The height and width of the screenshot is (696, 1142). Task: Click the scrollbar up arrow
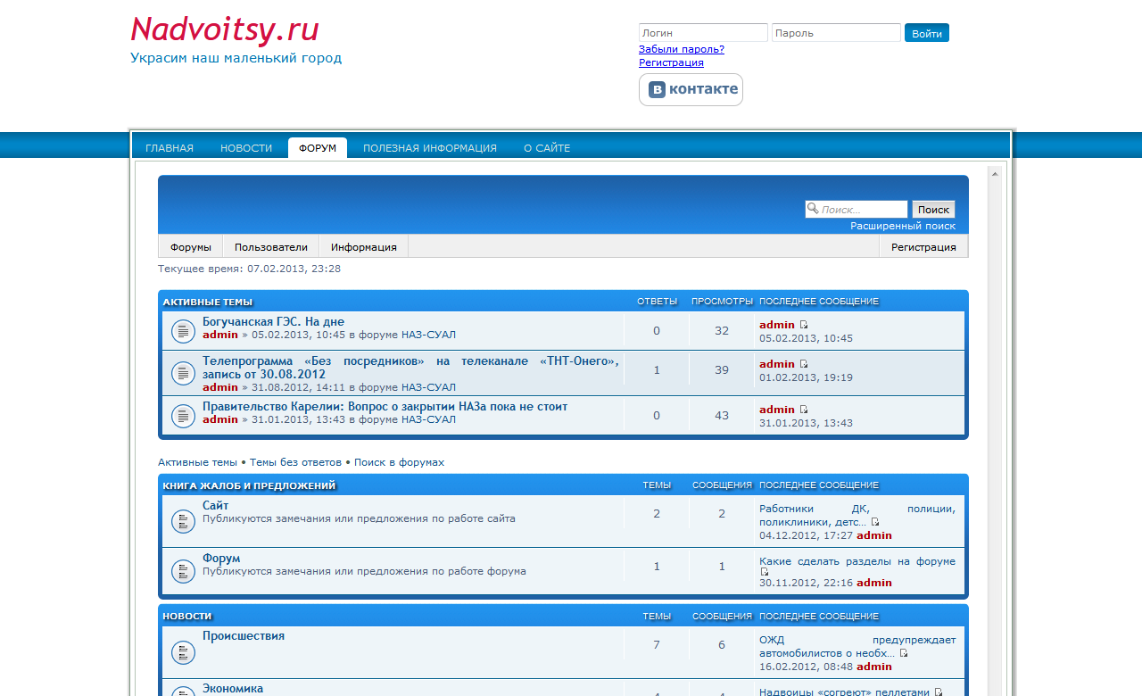tap(995, 173)
